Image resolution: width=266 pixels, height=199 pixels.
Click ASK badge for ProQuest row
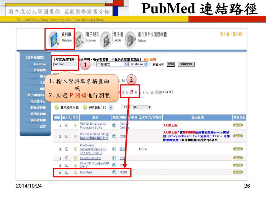(x=238, y=149)
